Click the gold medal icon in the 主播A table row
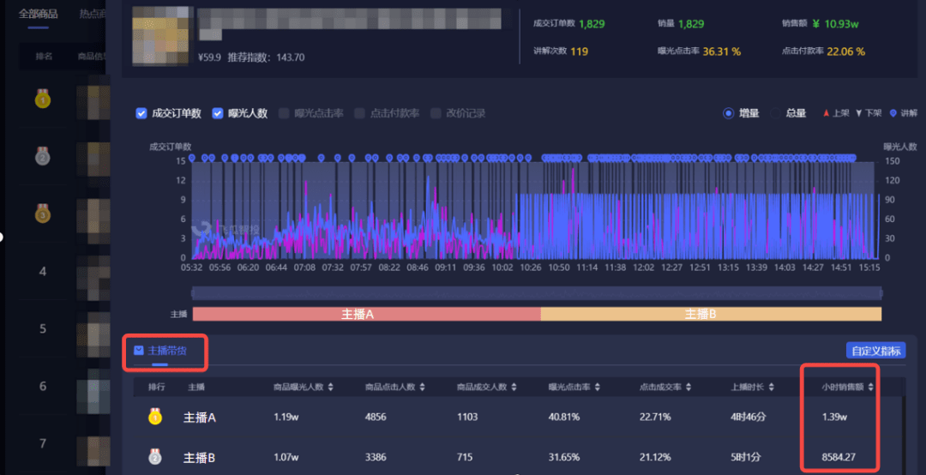Viewport: 926px width, 475px height. point(154,417)
